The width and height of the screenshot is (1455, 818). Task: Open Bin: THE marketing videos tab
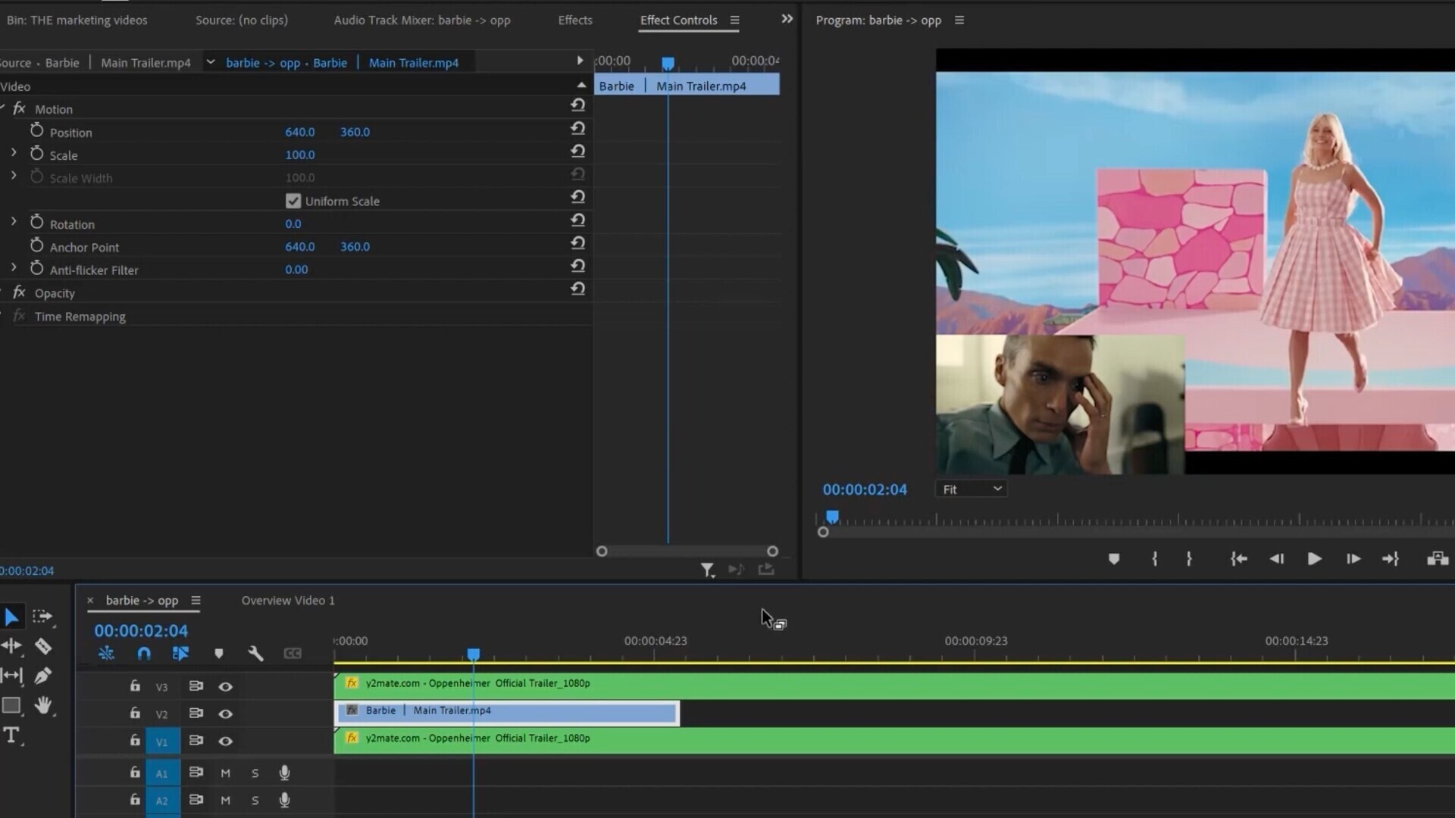[x=77, y=20]
